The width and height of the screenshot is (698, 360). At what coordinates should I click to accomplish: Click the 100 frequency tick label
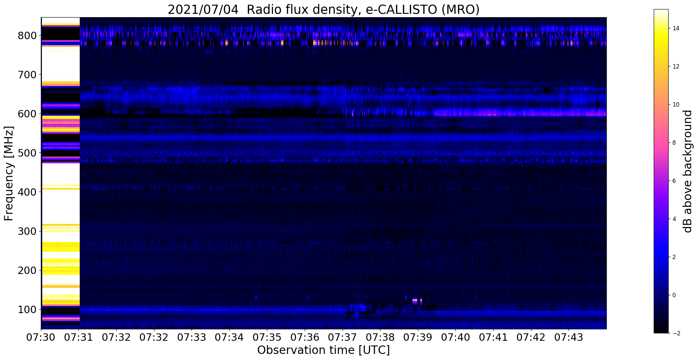tap(27, 309)
